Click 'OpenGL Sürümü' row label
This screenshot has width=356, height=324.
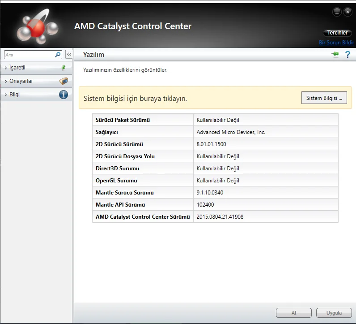[x=116, y=181]
